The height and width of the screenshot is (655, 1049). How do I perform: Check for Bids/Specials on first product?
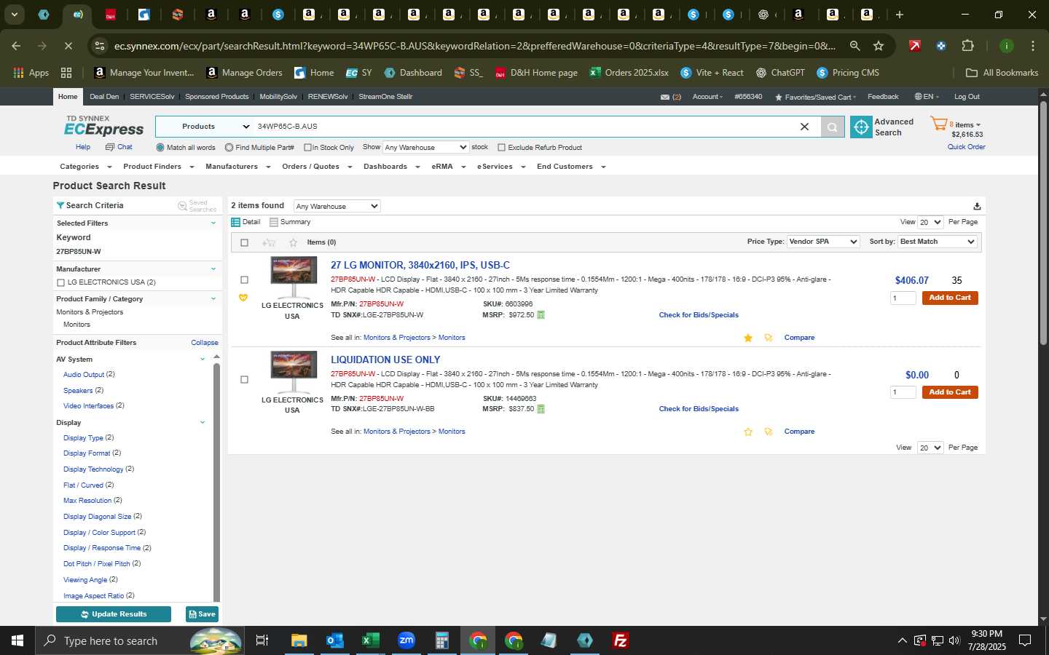tap(699, 315)
